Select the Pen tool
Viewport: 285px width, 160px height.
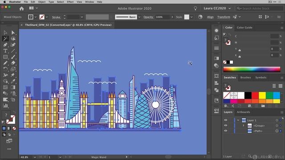coord(5,45)
